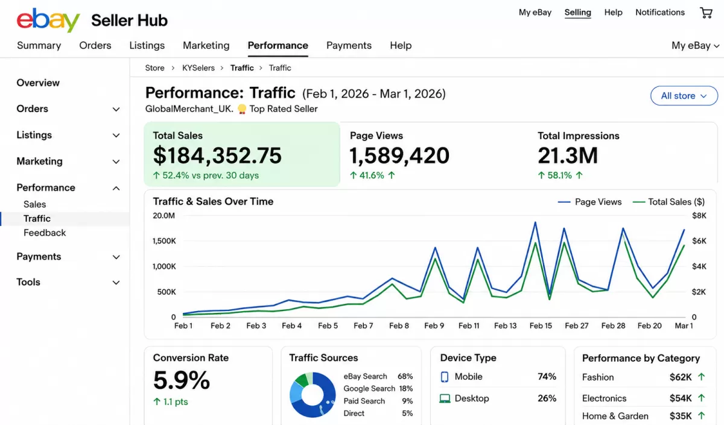Select the Page Views summary card
This screenshot has height=425, width=724.
[x=434, y=154]
